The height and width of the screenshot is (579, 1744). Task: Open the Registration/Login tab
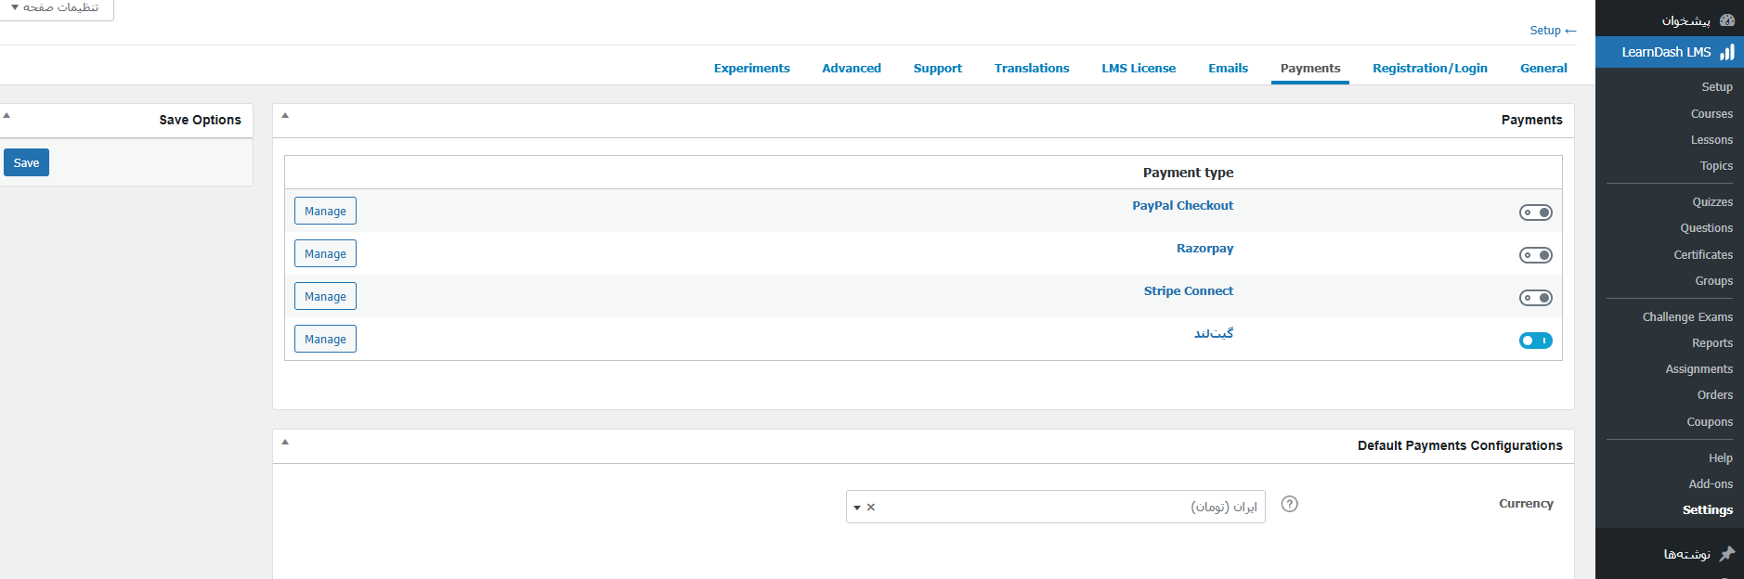[1429, 69]
